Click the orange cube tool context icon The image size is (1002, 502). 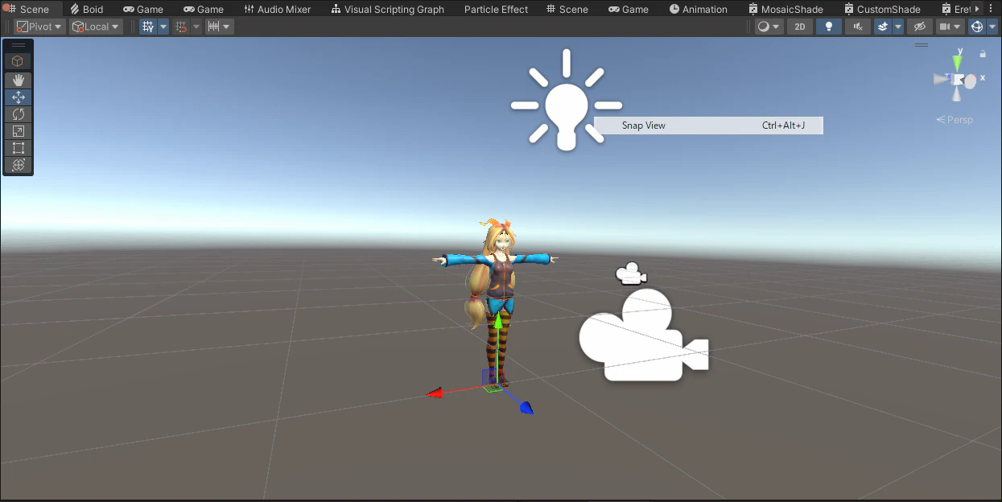coord(18,61)
